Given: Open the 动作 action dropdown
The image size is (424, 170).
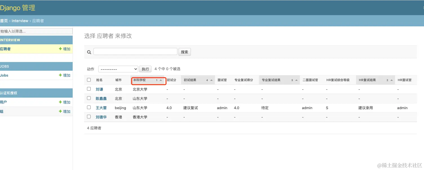Looking at the screenshot, I should (x=118, y=69).
